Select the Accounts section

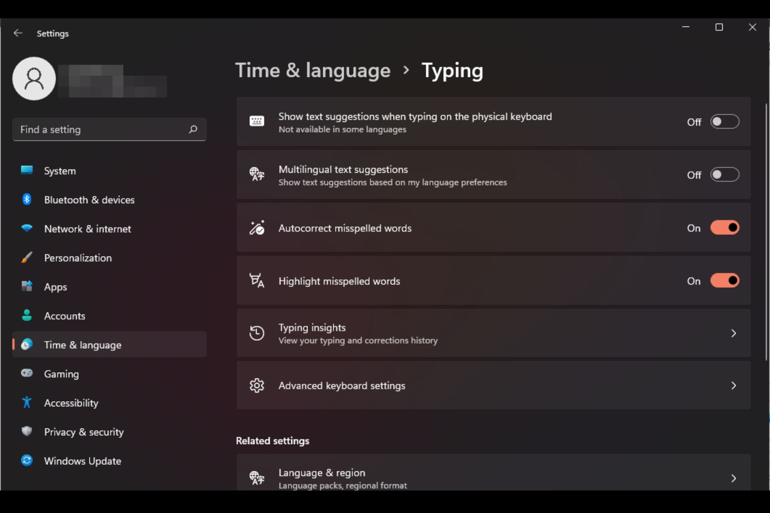(x=64, y=315)
